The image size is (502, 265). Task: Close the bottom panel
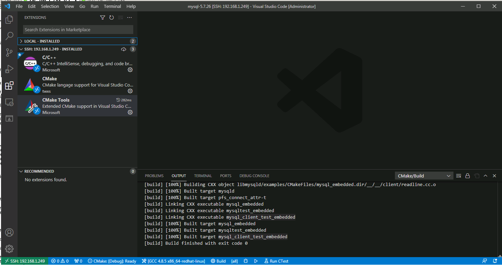click(494, 176)
